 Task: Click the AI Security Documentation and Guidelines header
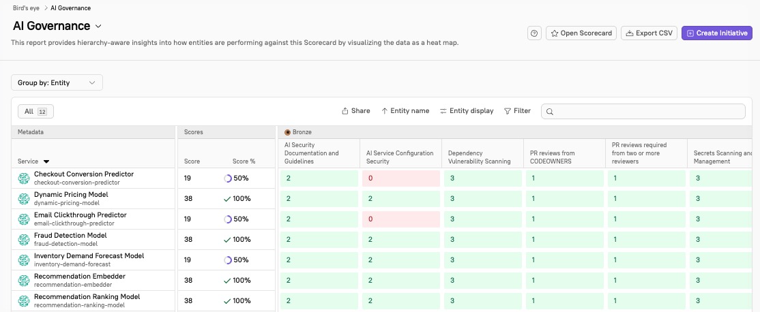click(312, 153)
